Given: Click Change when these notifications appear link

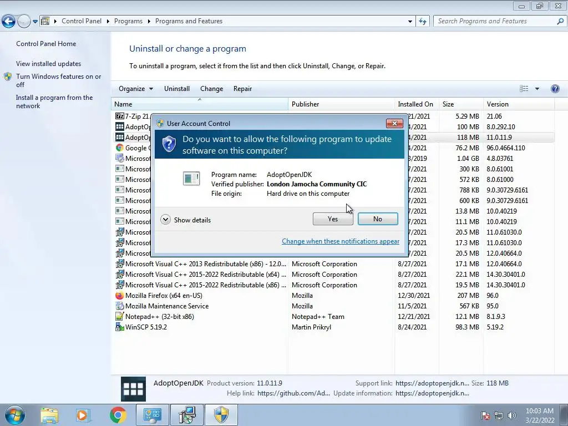Looking at the screenshot, I should tap(341, 241).
